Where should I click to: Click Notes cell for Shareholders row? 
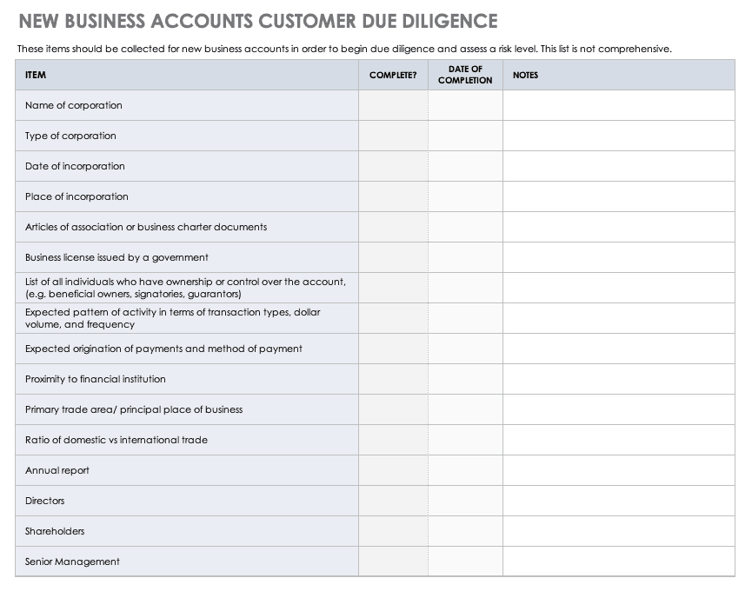point(619,531)
